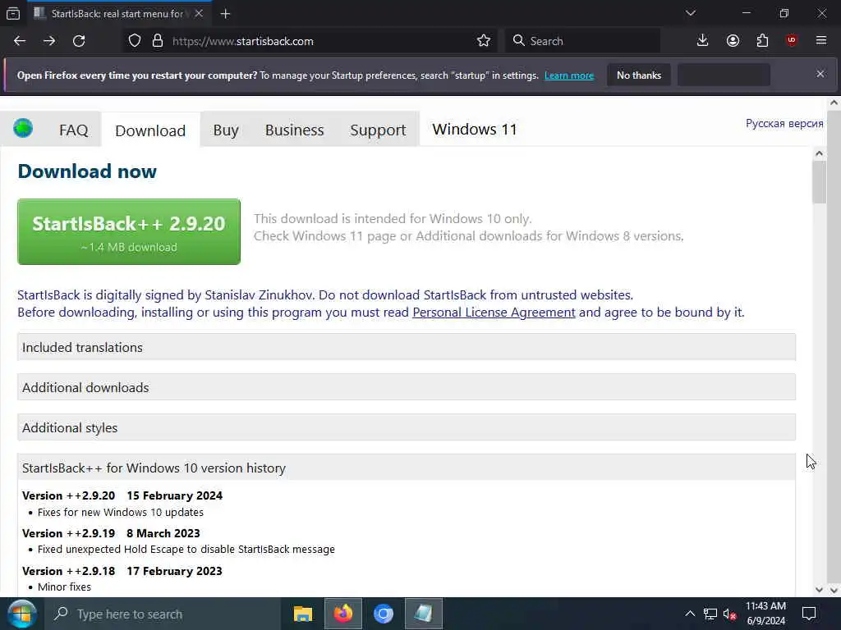Screen dimensions: 841x630
Task: Focus the URL address bar
Action: 322,41
